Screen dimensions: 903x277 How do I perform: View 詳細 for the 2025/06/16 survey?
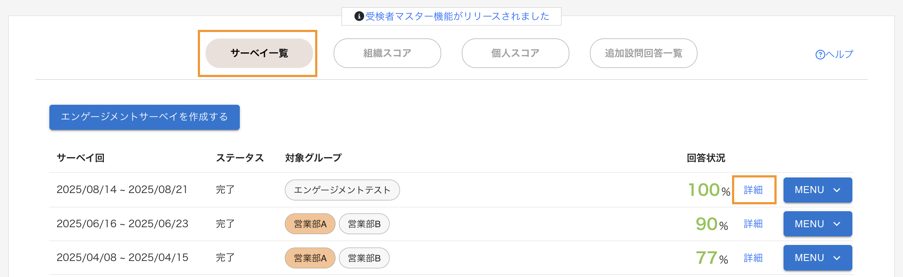click(x=753, y=224)
